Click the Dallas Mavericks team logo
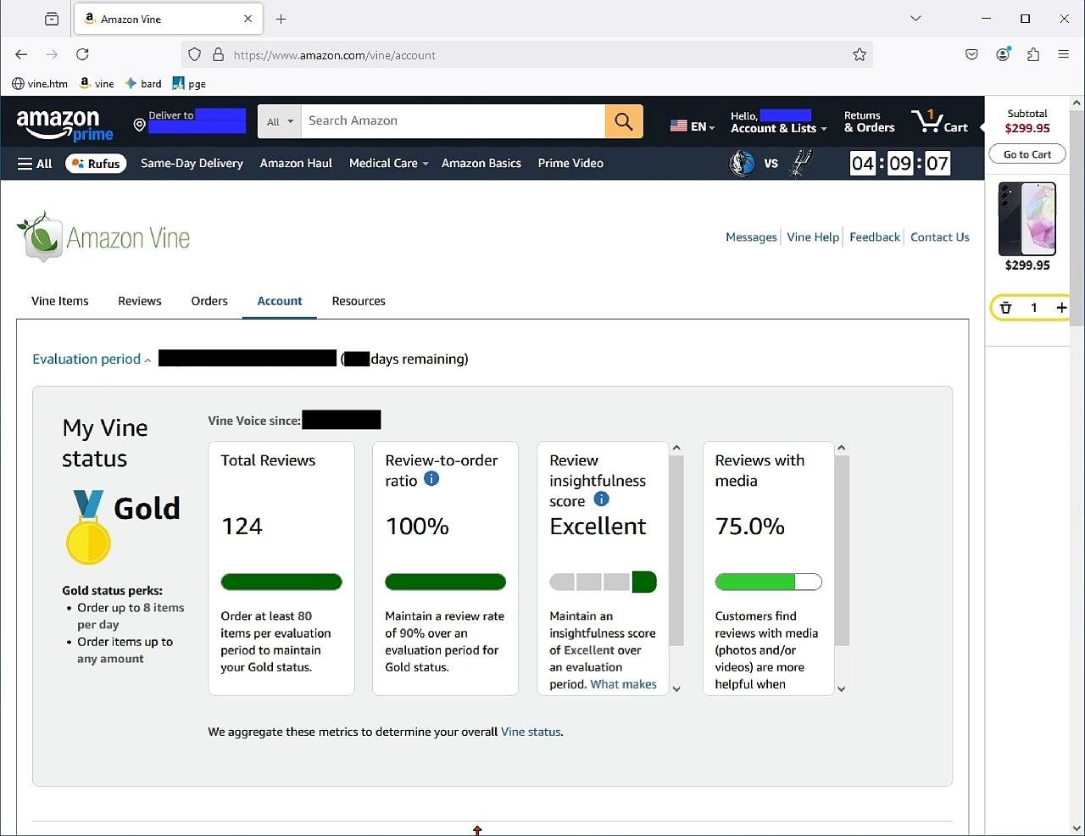The width and height of the screenshot is (1085, 836). pos(743,163)
